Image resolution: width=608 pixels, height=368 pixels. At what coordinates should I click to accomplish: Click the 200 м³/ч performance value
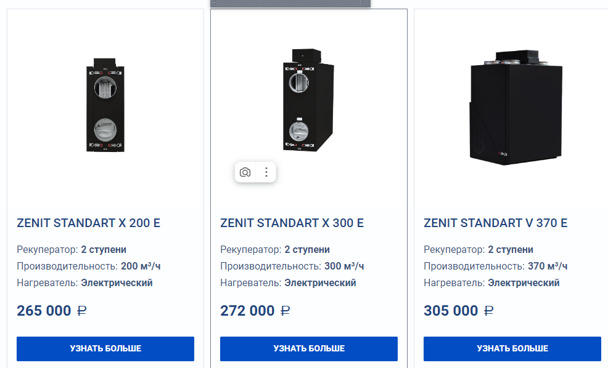point(141,266)
